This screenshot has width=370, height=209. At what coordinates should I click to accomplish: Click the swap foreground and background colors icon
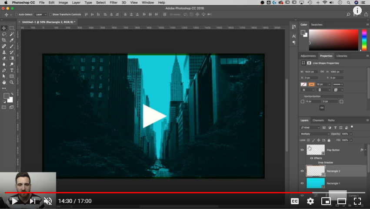coord(12,94)
